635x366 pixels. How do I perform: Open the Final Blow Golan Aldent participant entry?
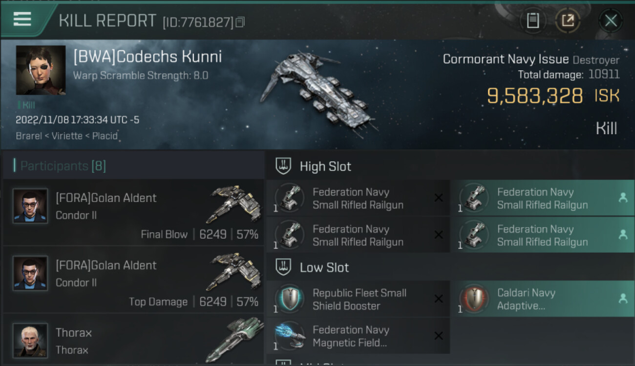click(x=133, y=212)
